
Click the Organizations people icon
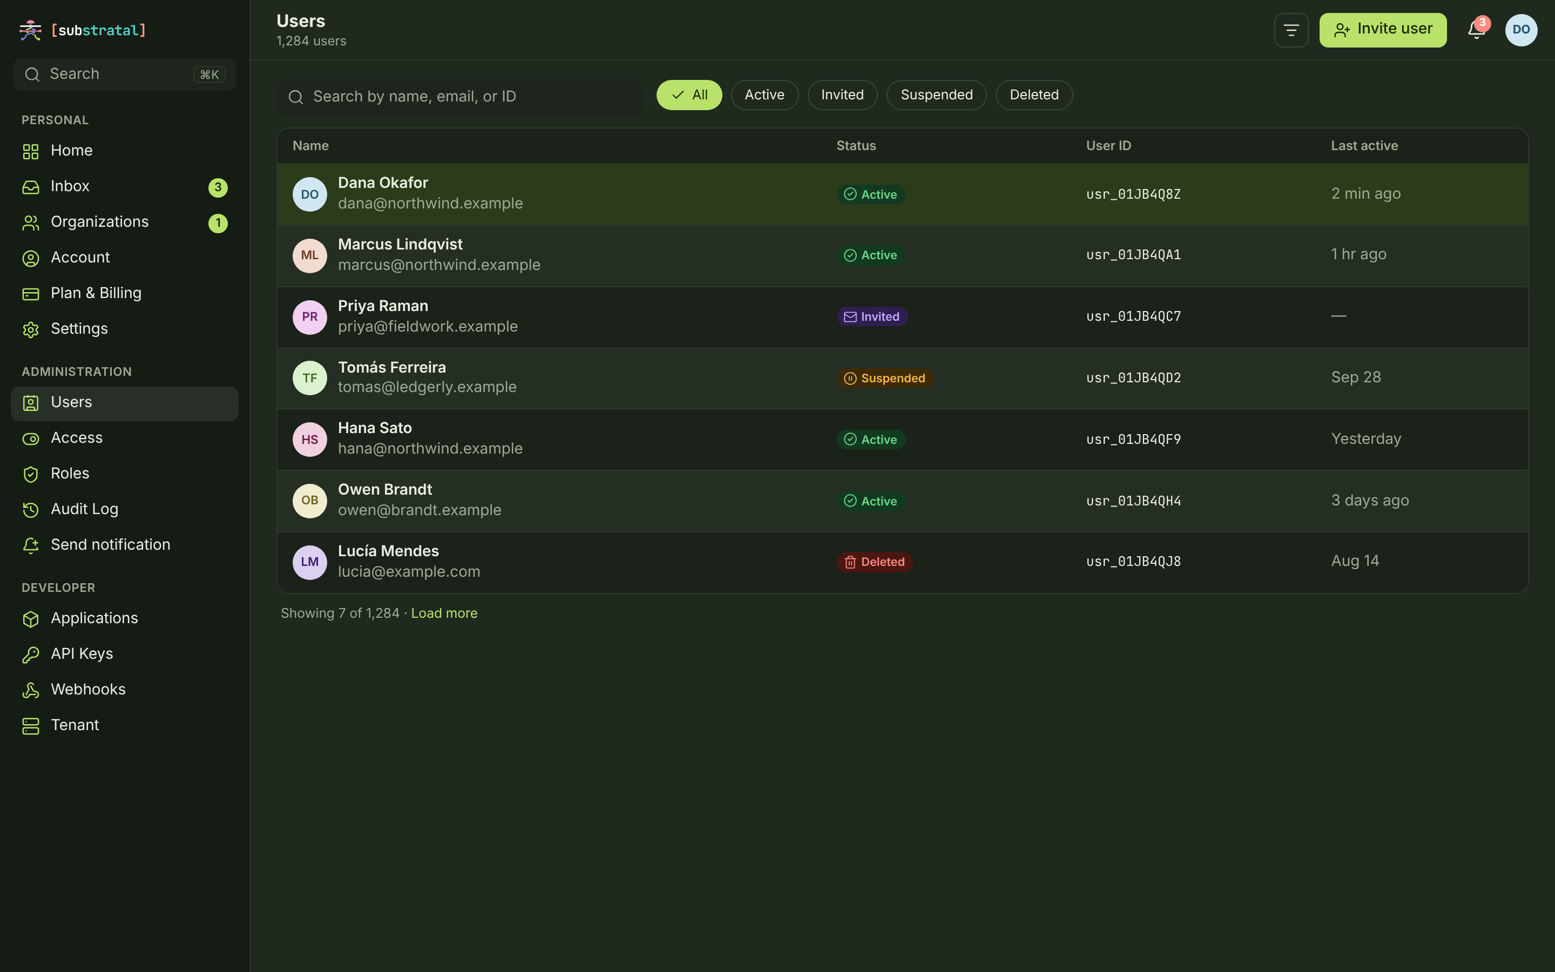[31, 223]
